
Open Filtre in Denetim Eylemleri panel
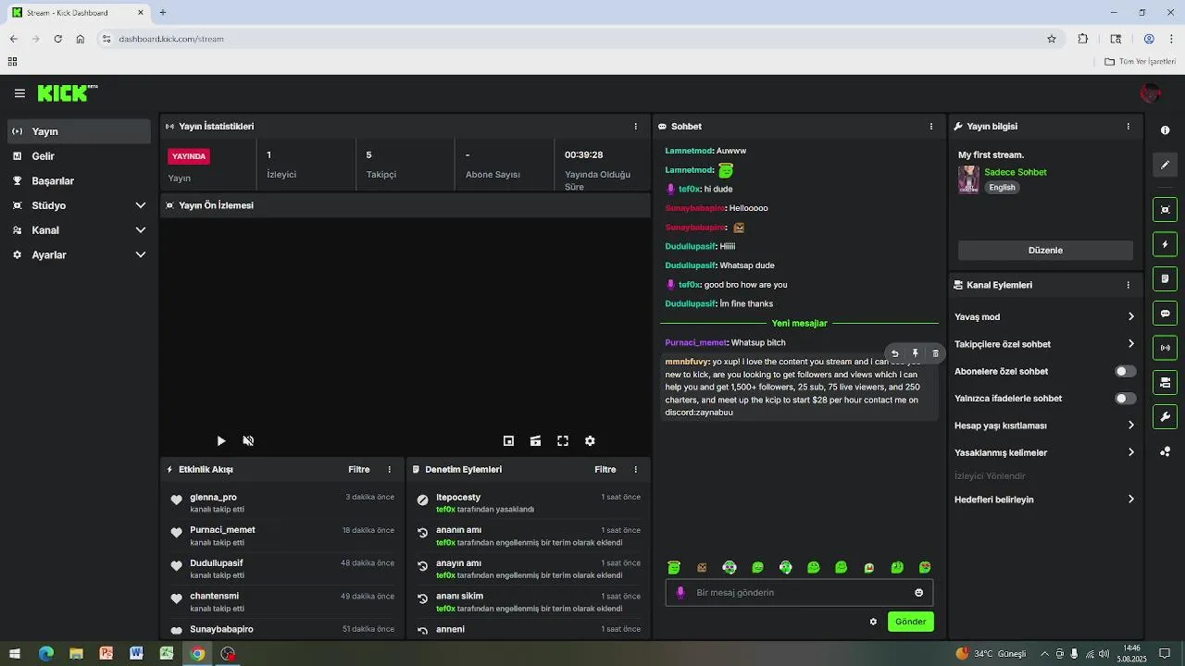click(605, 470)
